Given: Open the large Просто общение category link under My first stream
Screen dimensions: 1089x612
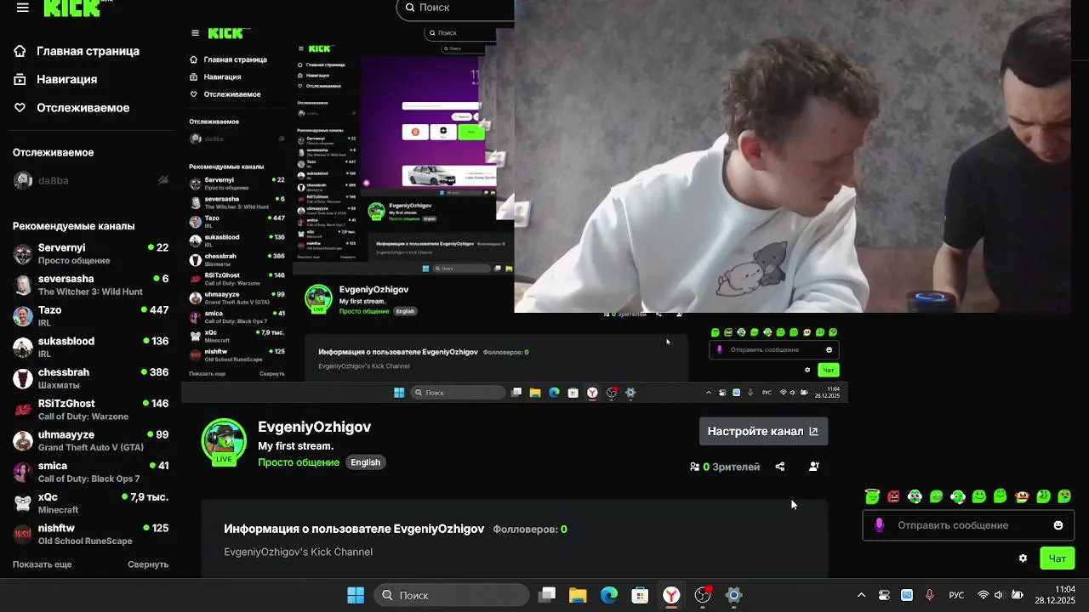Looking at the screenshot, I should (298, 462).
